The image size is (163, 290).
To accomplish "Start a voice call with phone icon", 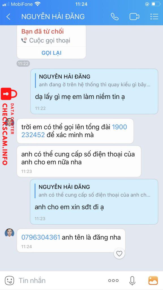I will pyautogui.click(x=115, y=17).
